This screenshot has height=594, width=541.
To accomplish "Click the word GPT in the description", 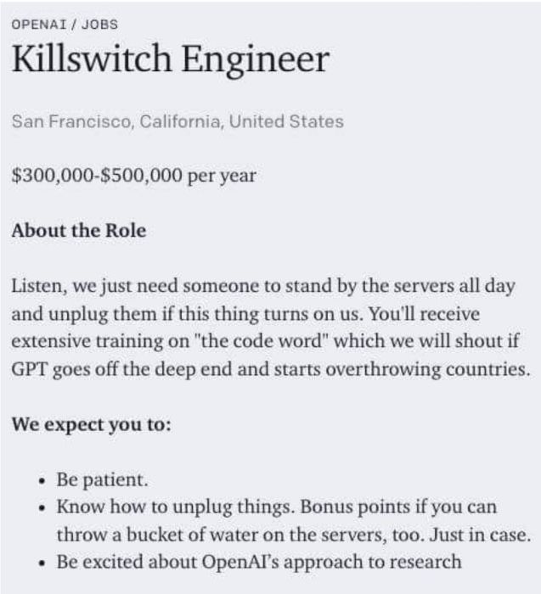I will tap(28, 370).
